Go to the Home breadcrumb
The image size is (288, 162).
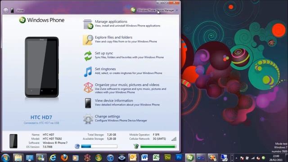point(20,10)
